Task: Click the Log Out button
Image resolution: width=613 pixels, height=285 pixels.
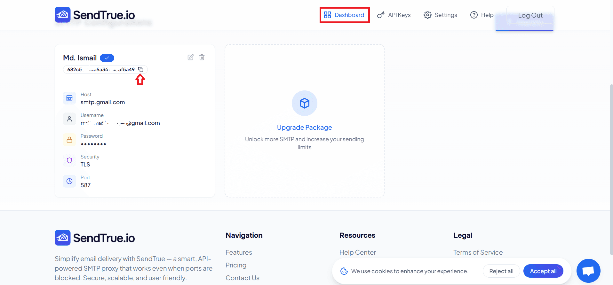Action: (x=530, y=15)
